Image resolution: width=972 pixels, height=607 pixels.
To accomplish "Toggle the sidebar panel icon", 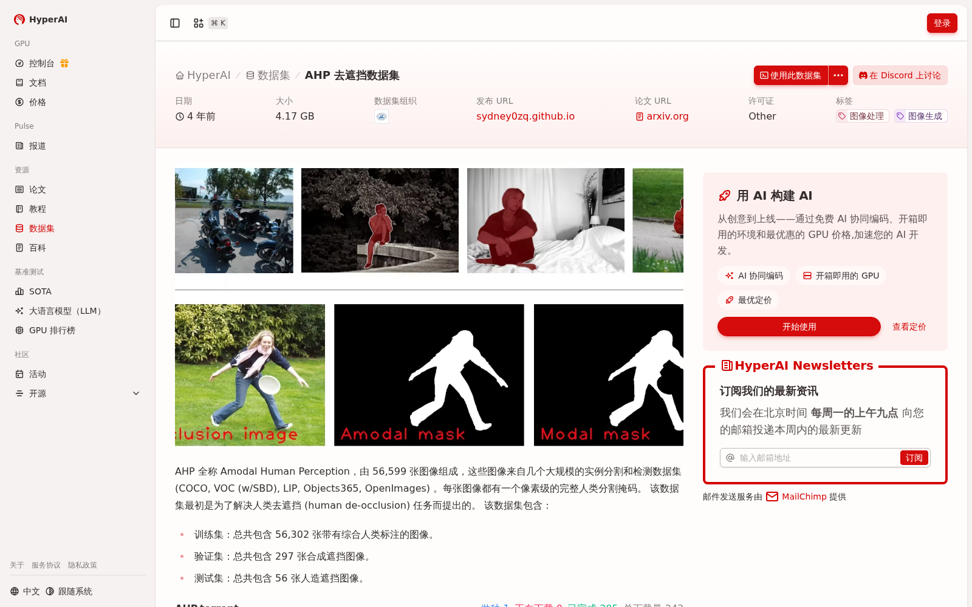I will 175,23.
